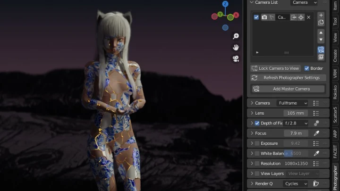The width and height of the screenshot is (340, 191).
Task: Click the pan hand icon in viewport
Action: [236, 48]
